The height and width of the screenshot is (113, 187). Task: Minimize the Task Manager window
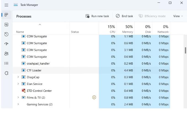point(159,3)
